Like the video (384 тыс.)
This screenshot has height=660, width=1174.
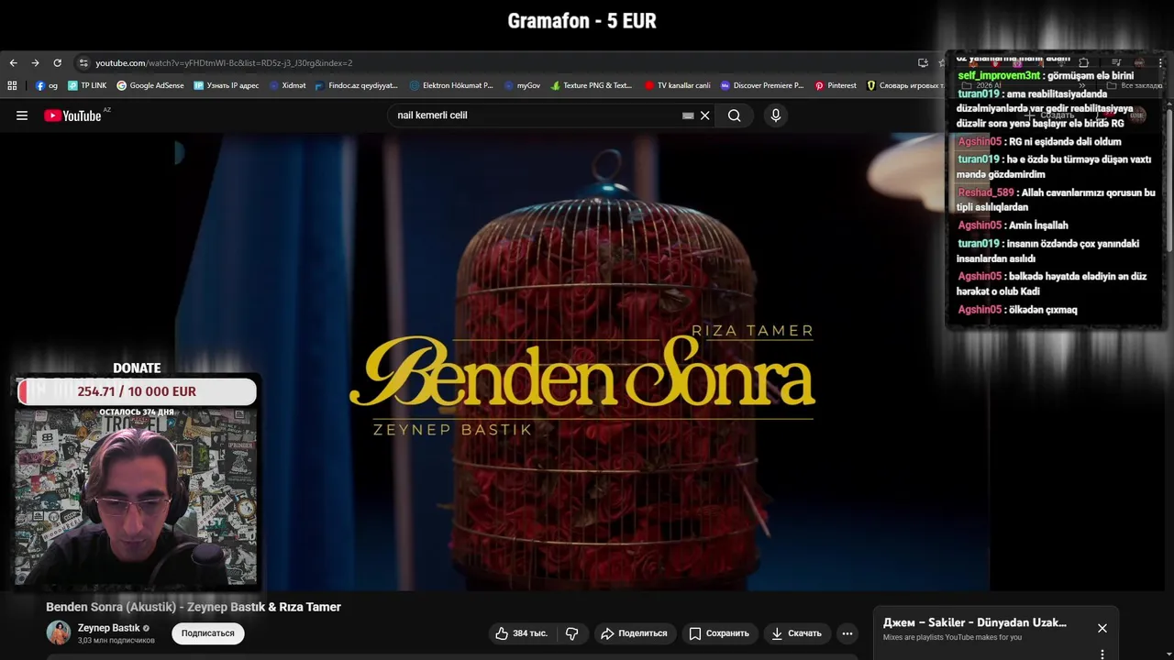(521, 633)
